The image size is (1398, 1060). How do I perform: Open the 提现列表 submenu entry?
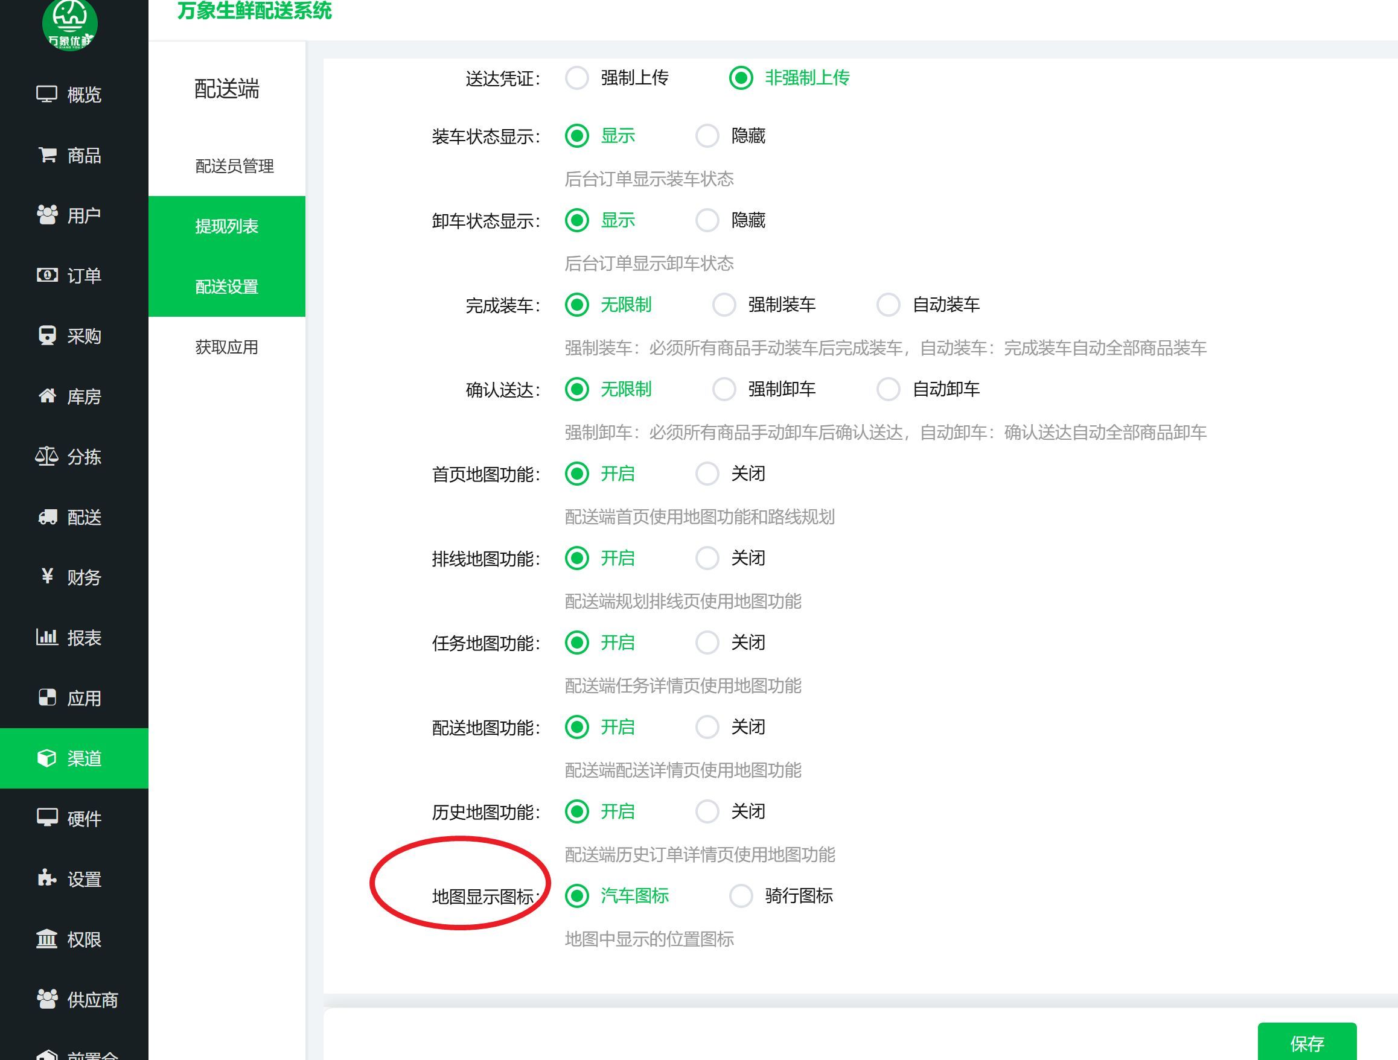pos(226,226)
